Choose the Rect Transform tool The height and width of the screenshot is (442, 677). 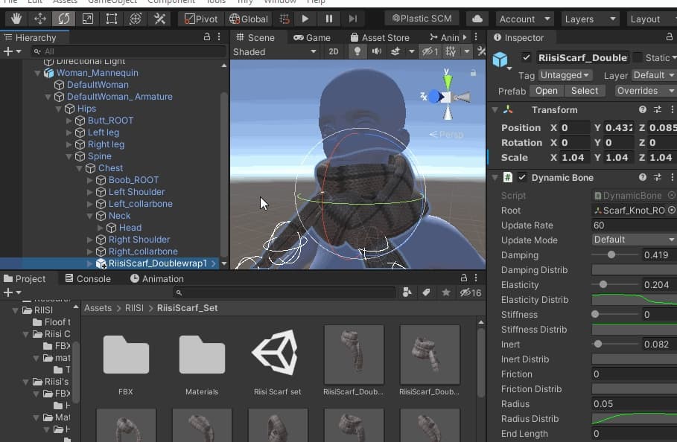pos(111,19)
